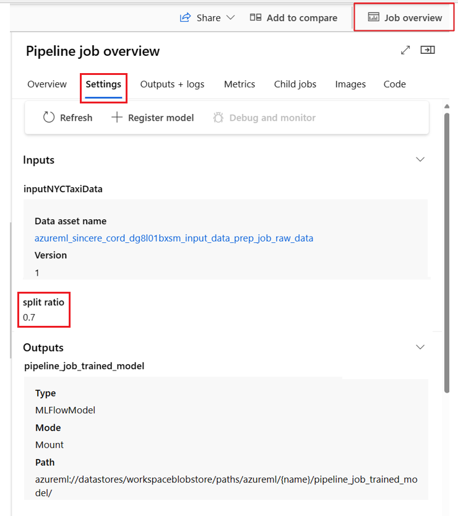
Task: Open the Images tab
Action: pos(350,84)
